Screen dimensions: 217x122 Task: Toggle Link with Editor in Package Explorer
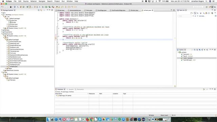tap(41, 10)
